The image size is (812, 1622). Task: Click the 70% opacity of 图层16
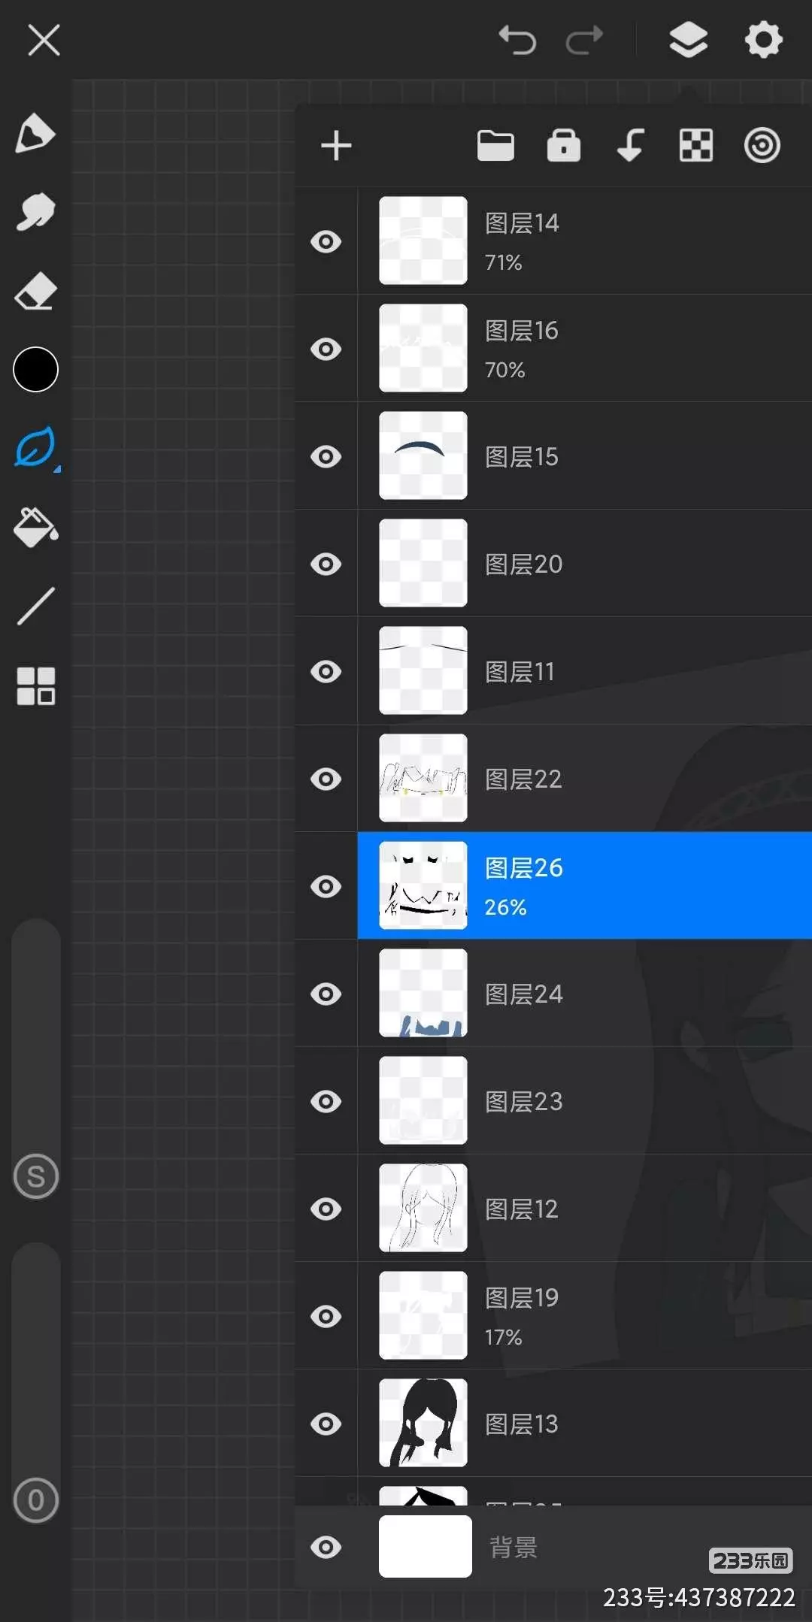coord(504,371)
